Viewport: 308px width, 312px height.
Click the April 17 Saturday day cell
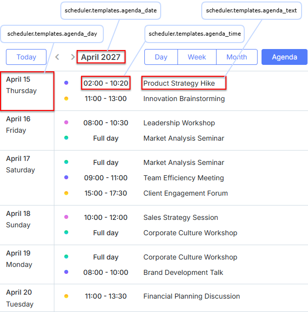pos(27,178)
